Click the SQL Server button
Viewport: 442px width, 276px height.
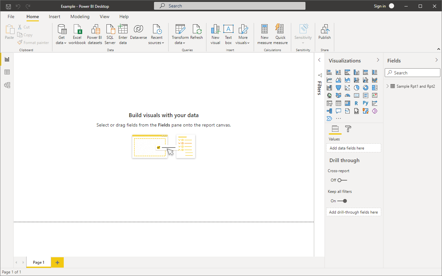(110, 34)
